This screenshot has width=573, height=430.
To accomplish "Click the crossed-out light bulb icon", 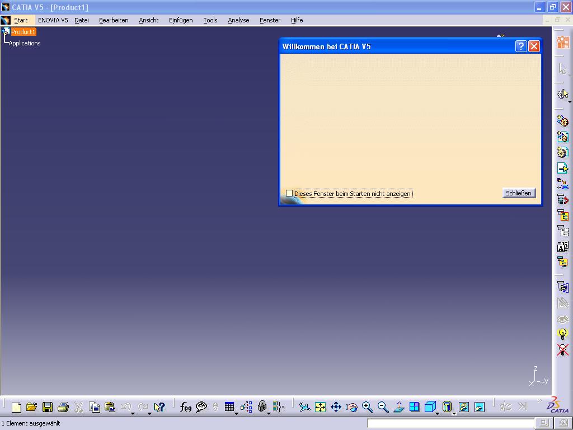I will tap(563, 350).
